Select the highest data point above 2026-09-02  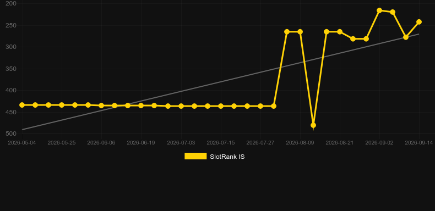pos(379,10)
